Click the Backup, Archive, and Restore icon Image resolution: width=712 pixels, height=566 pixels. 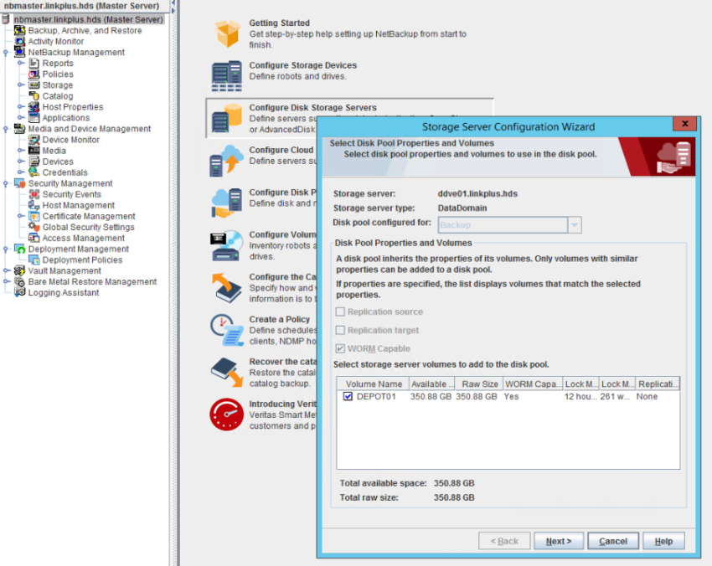click(19, 30)
